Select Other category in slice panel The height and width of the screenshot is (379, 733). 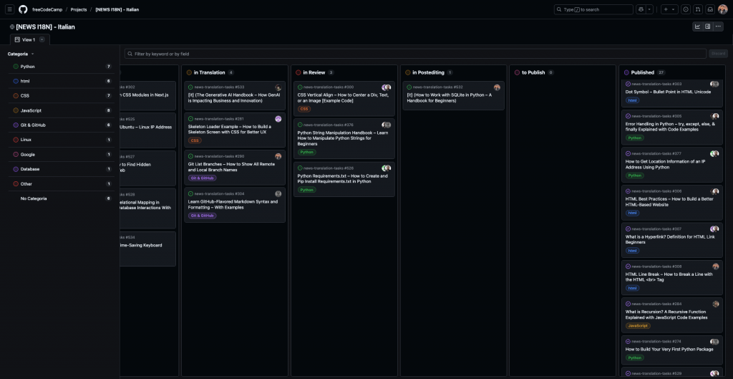60,184
